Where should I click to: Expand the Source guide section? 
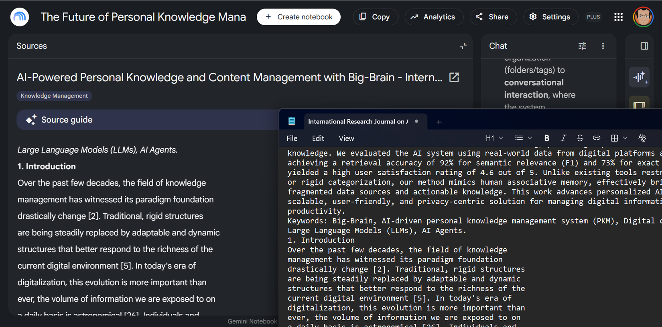148,120
